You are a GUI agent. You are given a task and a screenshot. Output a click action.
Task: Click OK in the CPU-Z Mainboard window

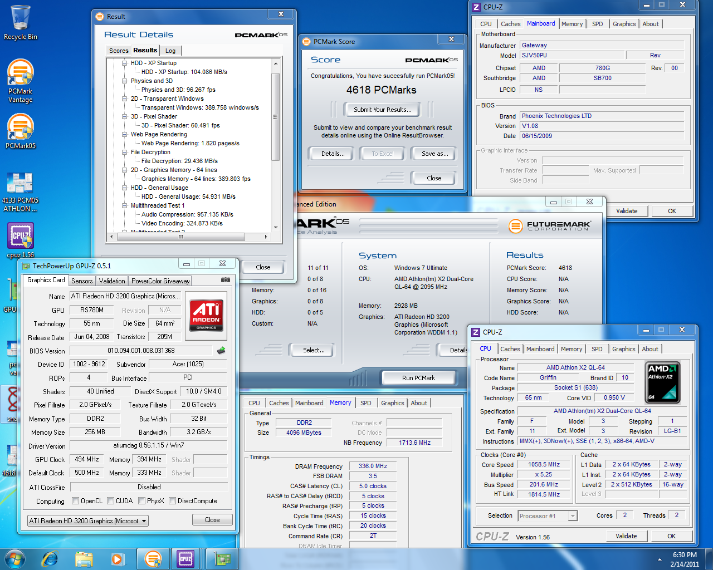[x=672, y=211]
